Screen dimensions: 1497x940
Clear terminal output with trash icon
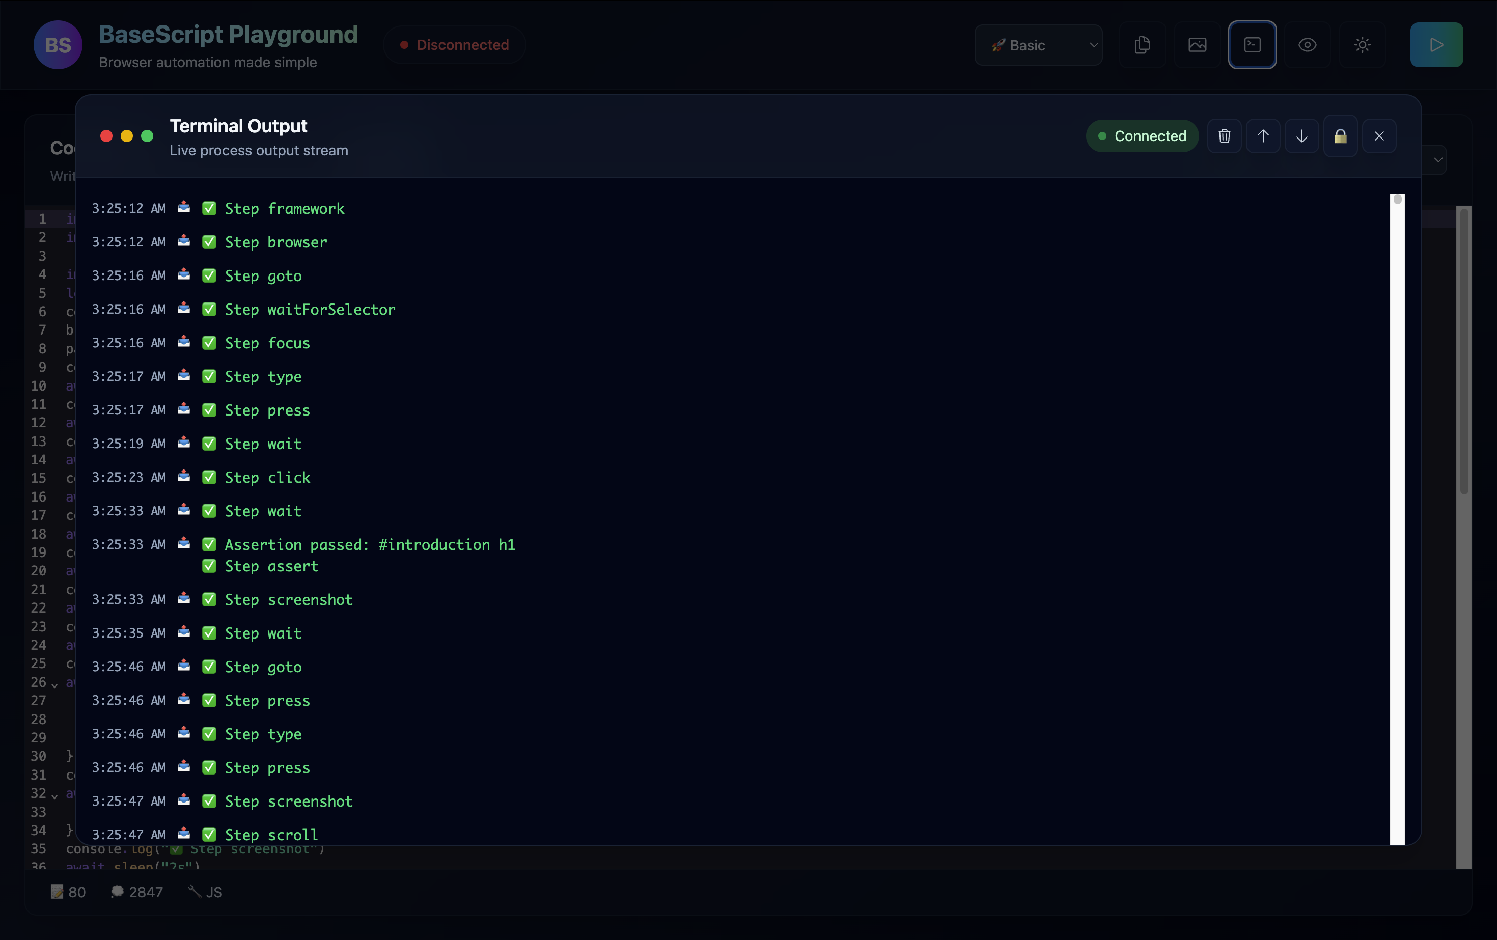[1224, 136]
